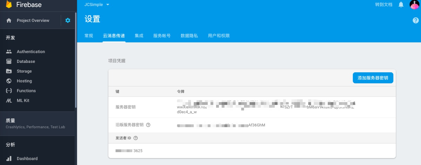The image size is (421, 165).
Task: Click the help icon beside 旧版服务器密钥
Action: point(148,125)
